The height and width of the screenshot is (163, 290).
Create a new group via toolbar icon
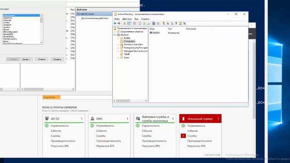point(168,23)
